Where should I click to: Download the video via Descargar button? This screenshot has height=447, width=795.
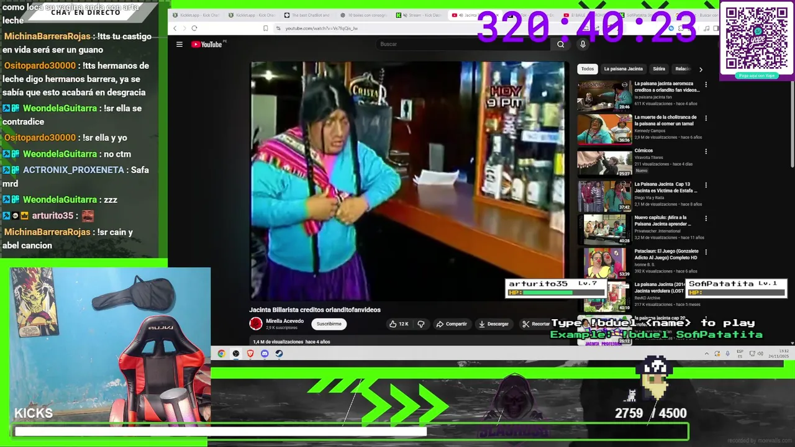[x=494, y=324]
